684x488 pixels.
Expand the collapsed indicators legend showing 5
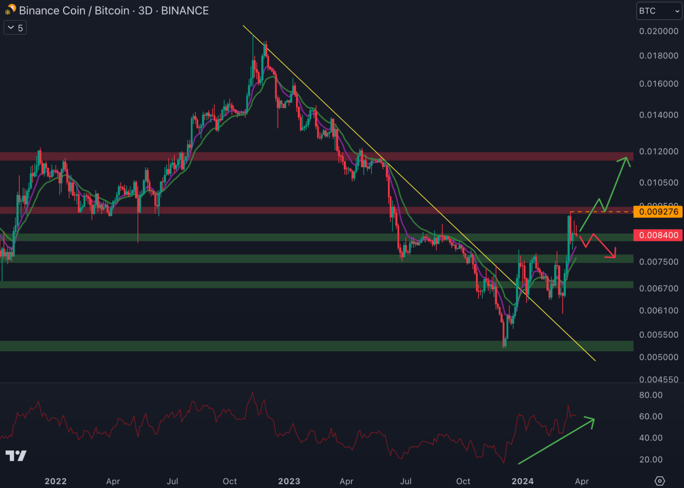click(15, 28)
